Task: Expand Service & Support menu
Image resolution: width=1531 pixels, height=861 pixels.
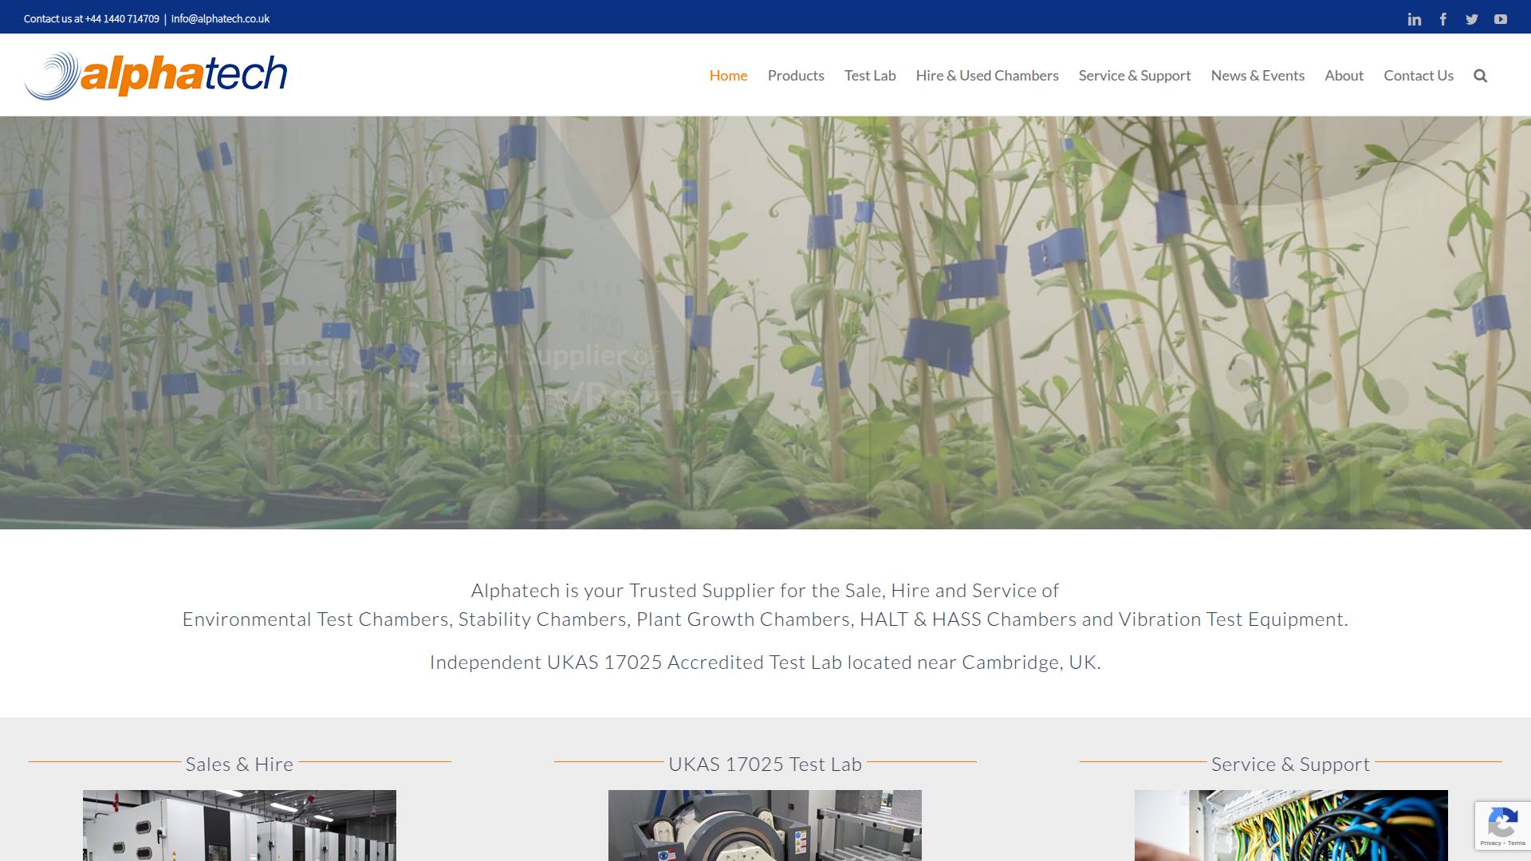Action: (1134, 76)
